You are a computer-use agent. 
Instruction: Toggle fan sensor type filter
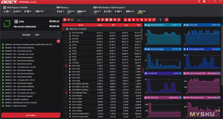click(x=142, y=20)
